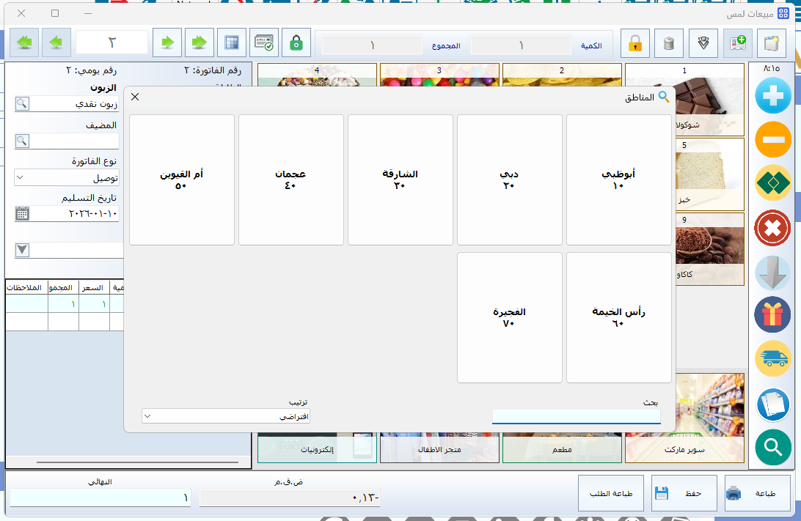The width and height of the screenshot is (801, 521).
Task: Click the trash bin icon in toolbar
Action: (x=668, y=44)
